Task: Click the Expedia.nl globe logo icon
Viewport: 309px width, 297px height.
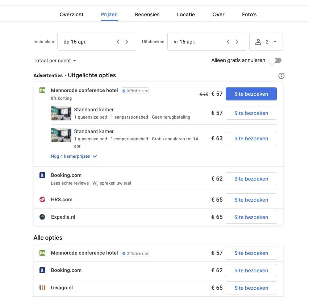Action: click(42, 217)
